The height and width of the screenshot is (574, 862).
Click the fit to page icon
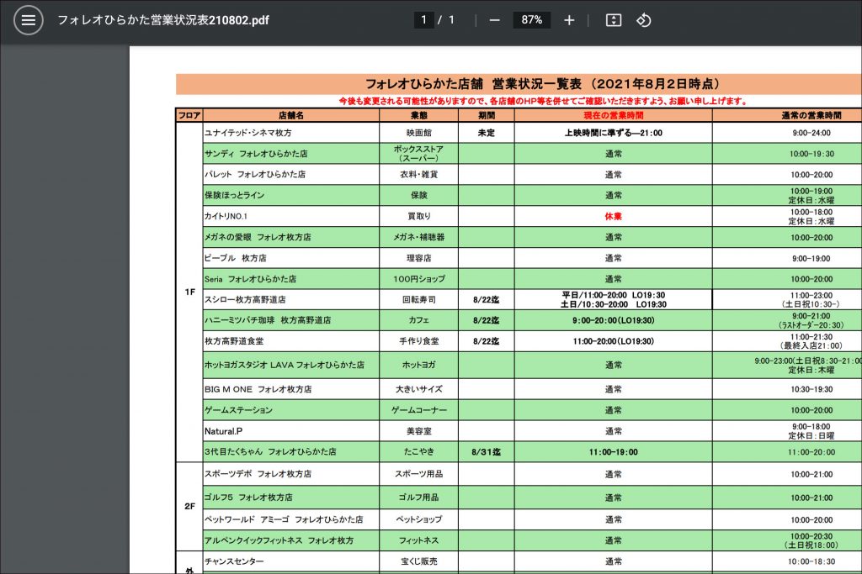coord(614,20)
